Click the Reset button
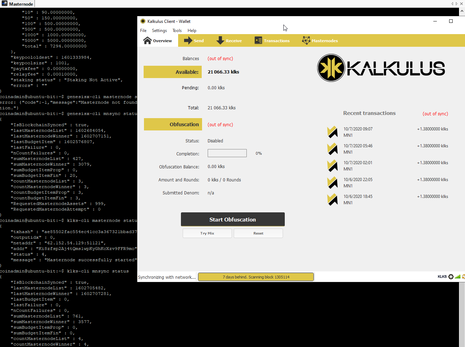This screenshot has width=465, height=347. pos(258,233)
